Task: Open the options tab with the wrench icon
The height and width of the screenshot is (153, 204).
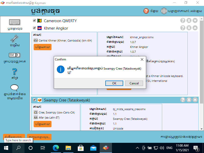Action: pos(15,41)
